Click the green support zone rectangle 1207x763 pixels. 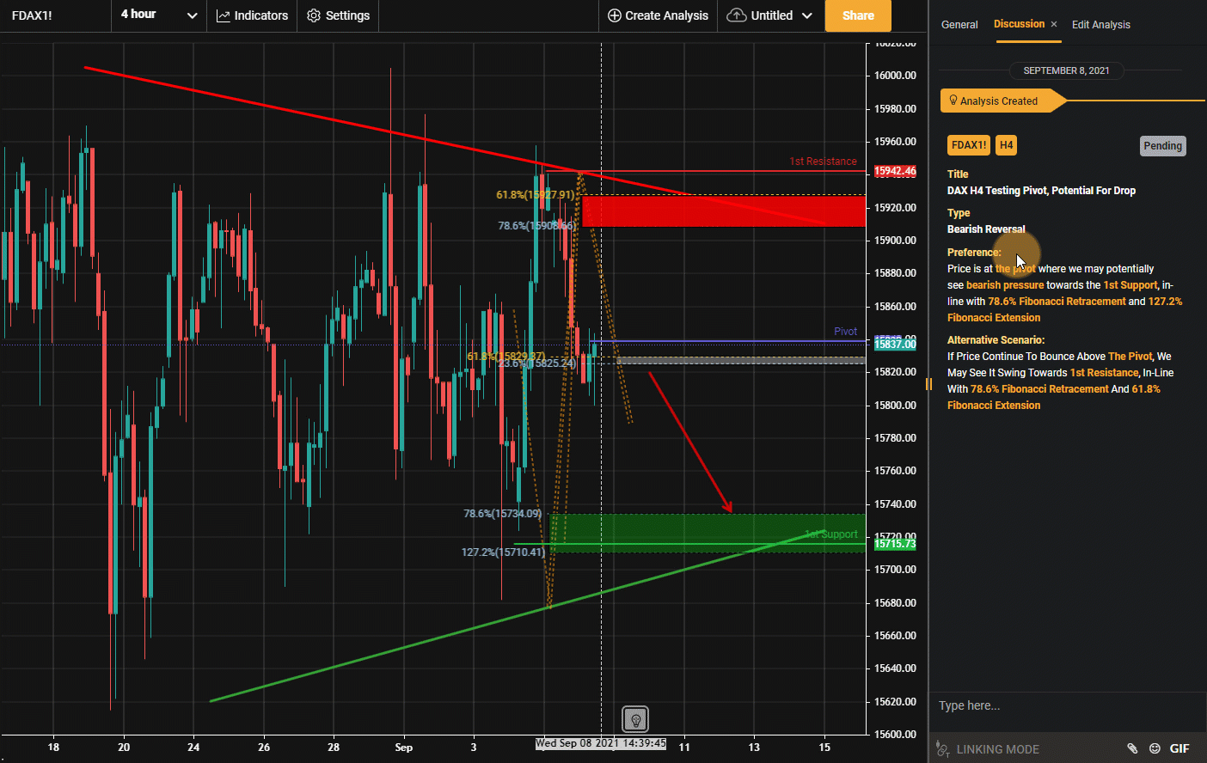click(708, 533)
